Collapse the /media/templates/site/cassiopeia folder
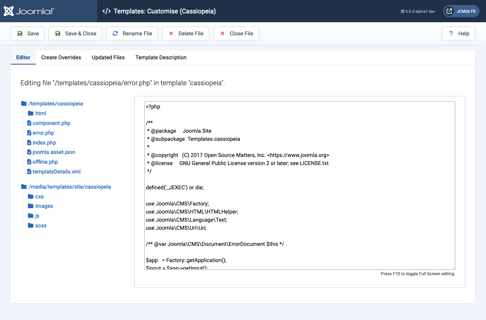This screenshot has height=320, width=486. (x=66, y=187)
